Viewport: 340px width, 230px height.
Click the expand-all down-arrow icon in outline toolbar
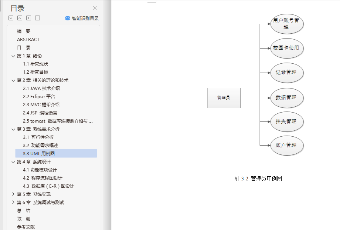click(11, 18)
